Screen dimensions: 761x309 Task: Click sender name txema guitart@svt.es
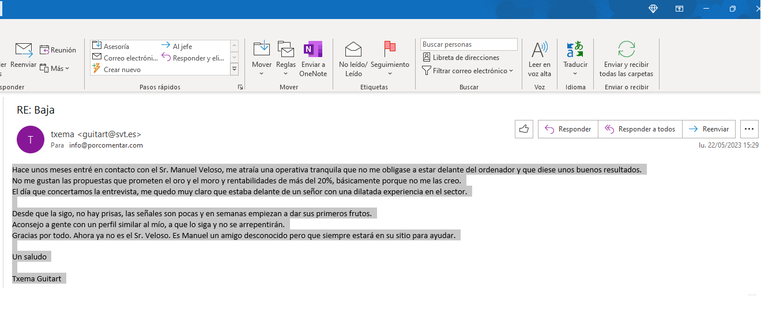pos(96,134)
